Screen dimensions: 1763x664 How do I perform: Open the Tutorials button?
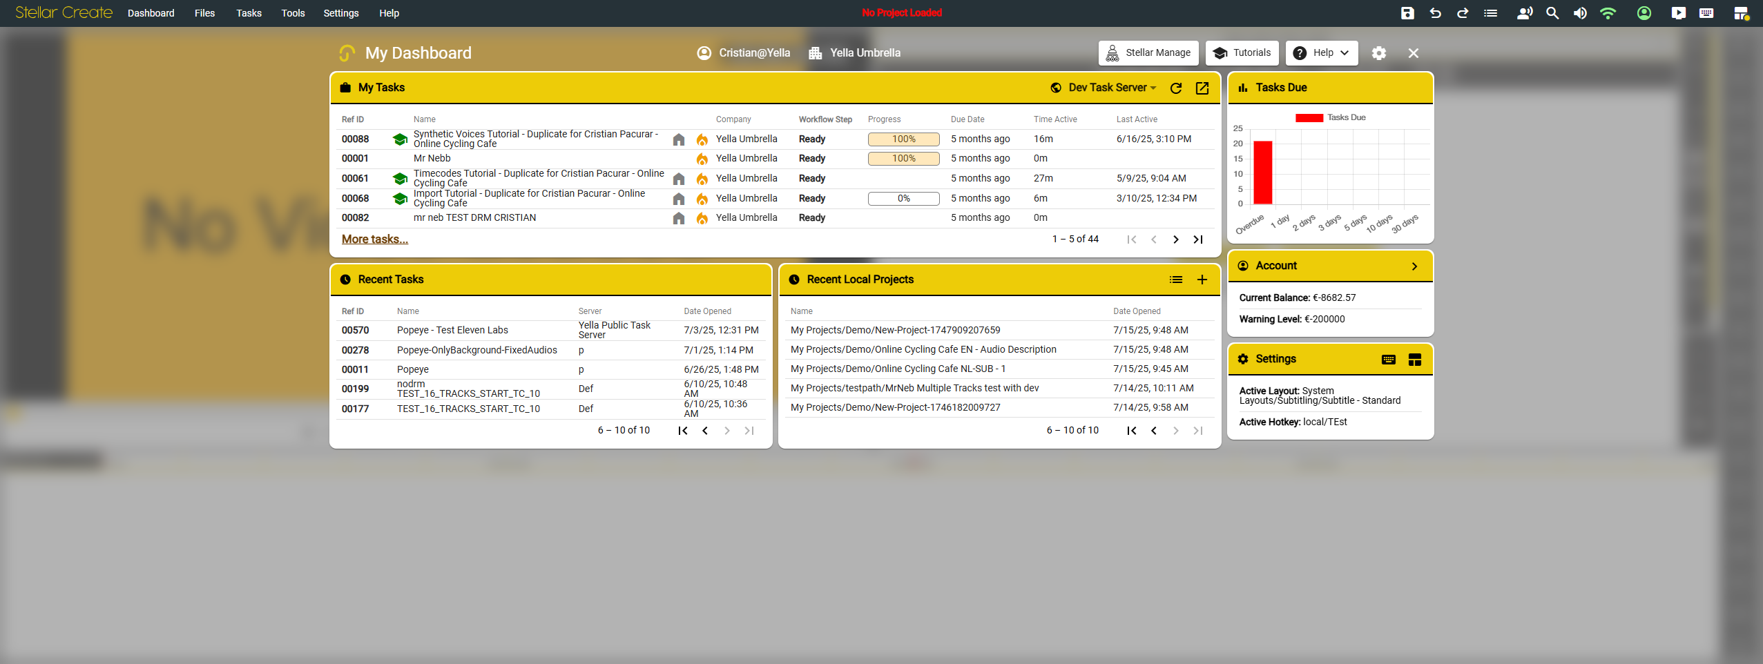coord(1242,53)
